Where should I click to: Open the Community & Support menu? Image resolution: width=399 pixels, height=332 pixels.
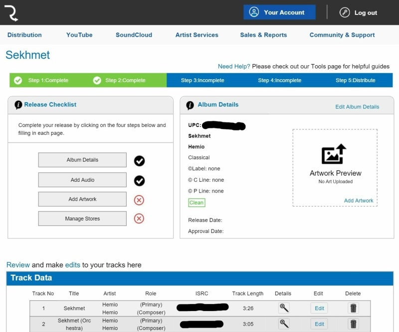pyautogui.click(x=342, y=35)
